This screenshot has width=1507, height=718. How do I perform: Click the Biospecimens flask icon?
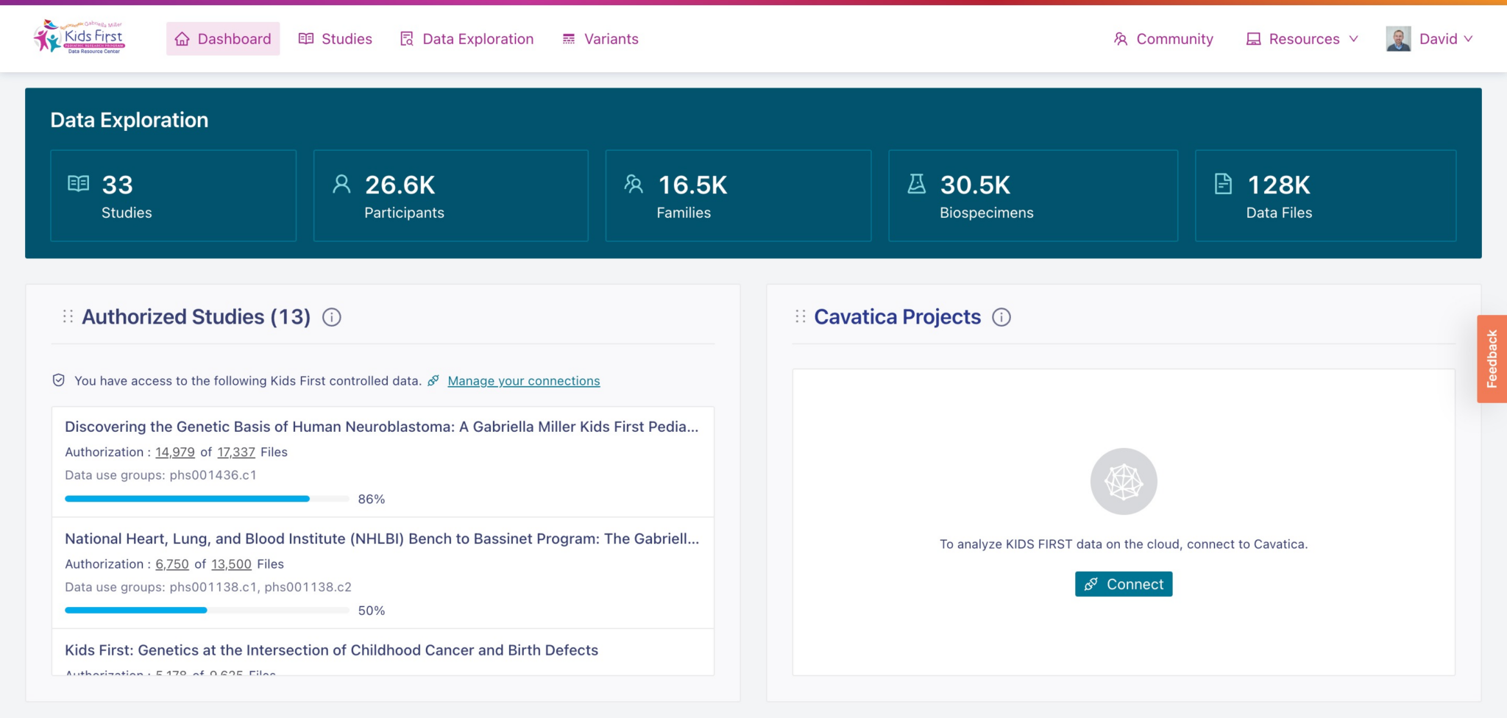(916, 184)
